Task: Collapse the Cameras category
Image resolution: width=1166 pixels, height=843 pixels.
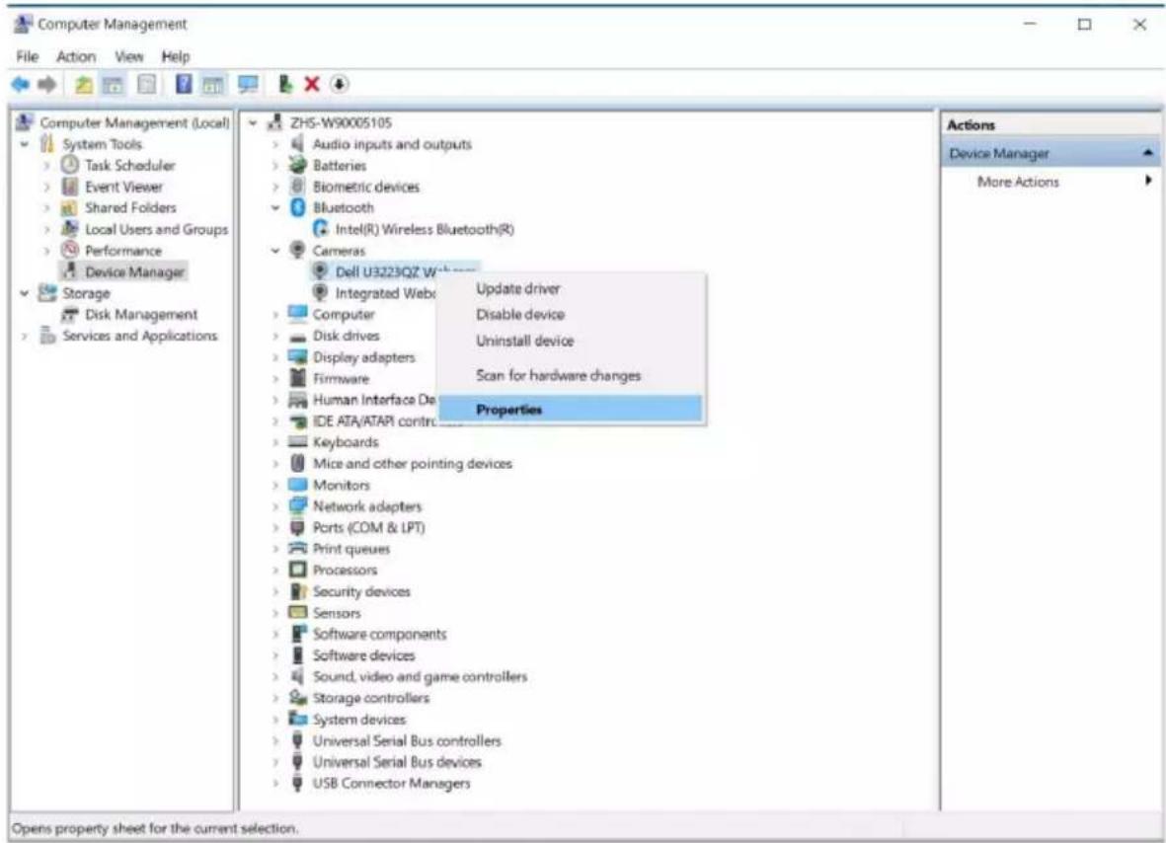Action: coord(275,251)
